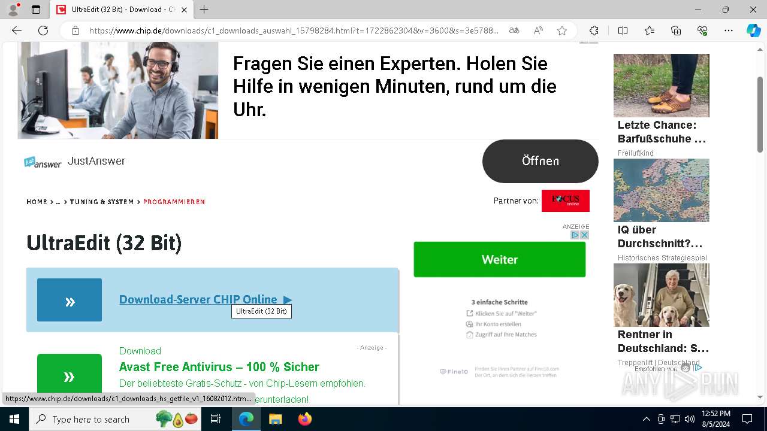Open Task View on taskbar
The image size is (767, 431).
(x=216, y=419)
